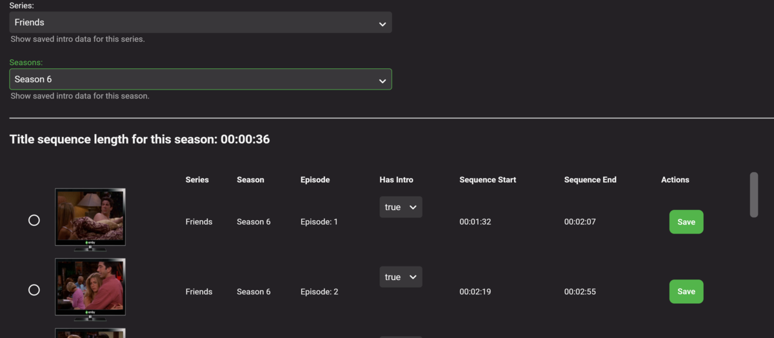
Task: Click the 'Sequence End' column header
Action: coord(590,180)
